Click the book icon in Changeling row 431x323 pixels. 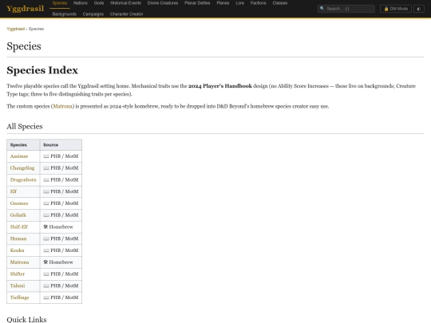click(46, 168)
